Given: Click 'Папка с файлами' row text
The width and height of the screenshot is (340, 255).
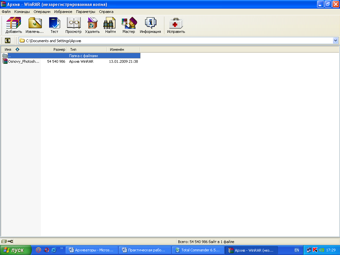Looking at the screenshot, I should pyautogui.click(x=83, y=56).
